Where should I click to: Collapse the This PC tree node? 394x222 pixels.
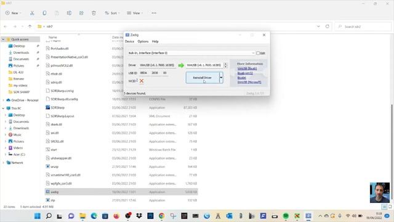(3, 109)
